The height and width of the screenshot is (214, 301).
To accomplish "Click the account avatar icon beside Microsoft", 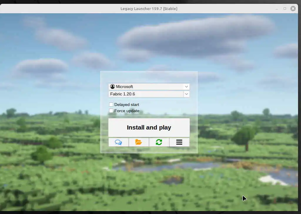I will tap(113, 87).
